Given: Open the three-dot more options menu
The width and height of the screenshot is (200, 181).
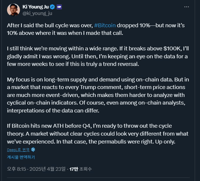Looking at the screenshot, I should (186, 7).
